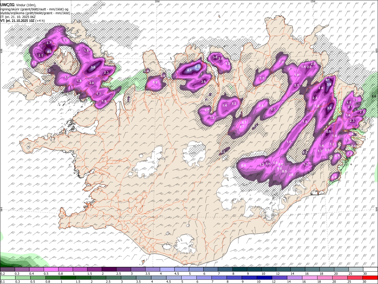Click the '0.1' label under the lower scale
This screenshot has width=378, height=284.
click(2, 282)
